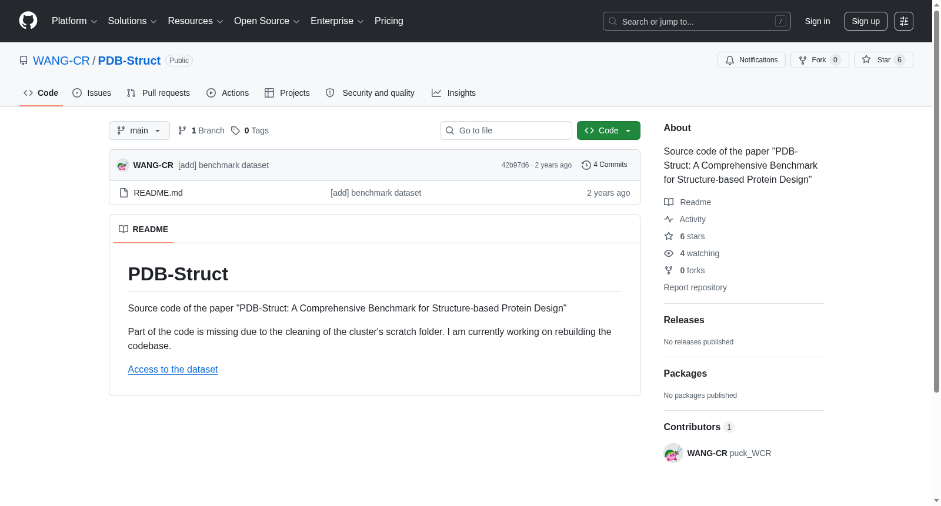
Task: Open the Releases section heading
Action: [684, 320]
